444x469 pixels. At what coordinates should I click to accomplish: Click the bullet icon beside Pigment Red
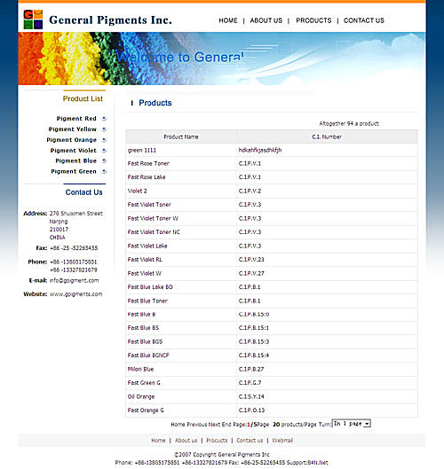coord(104,119)
